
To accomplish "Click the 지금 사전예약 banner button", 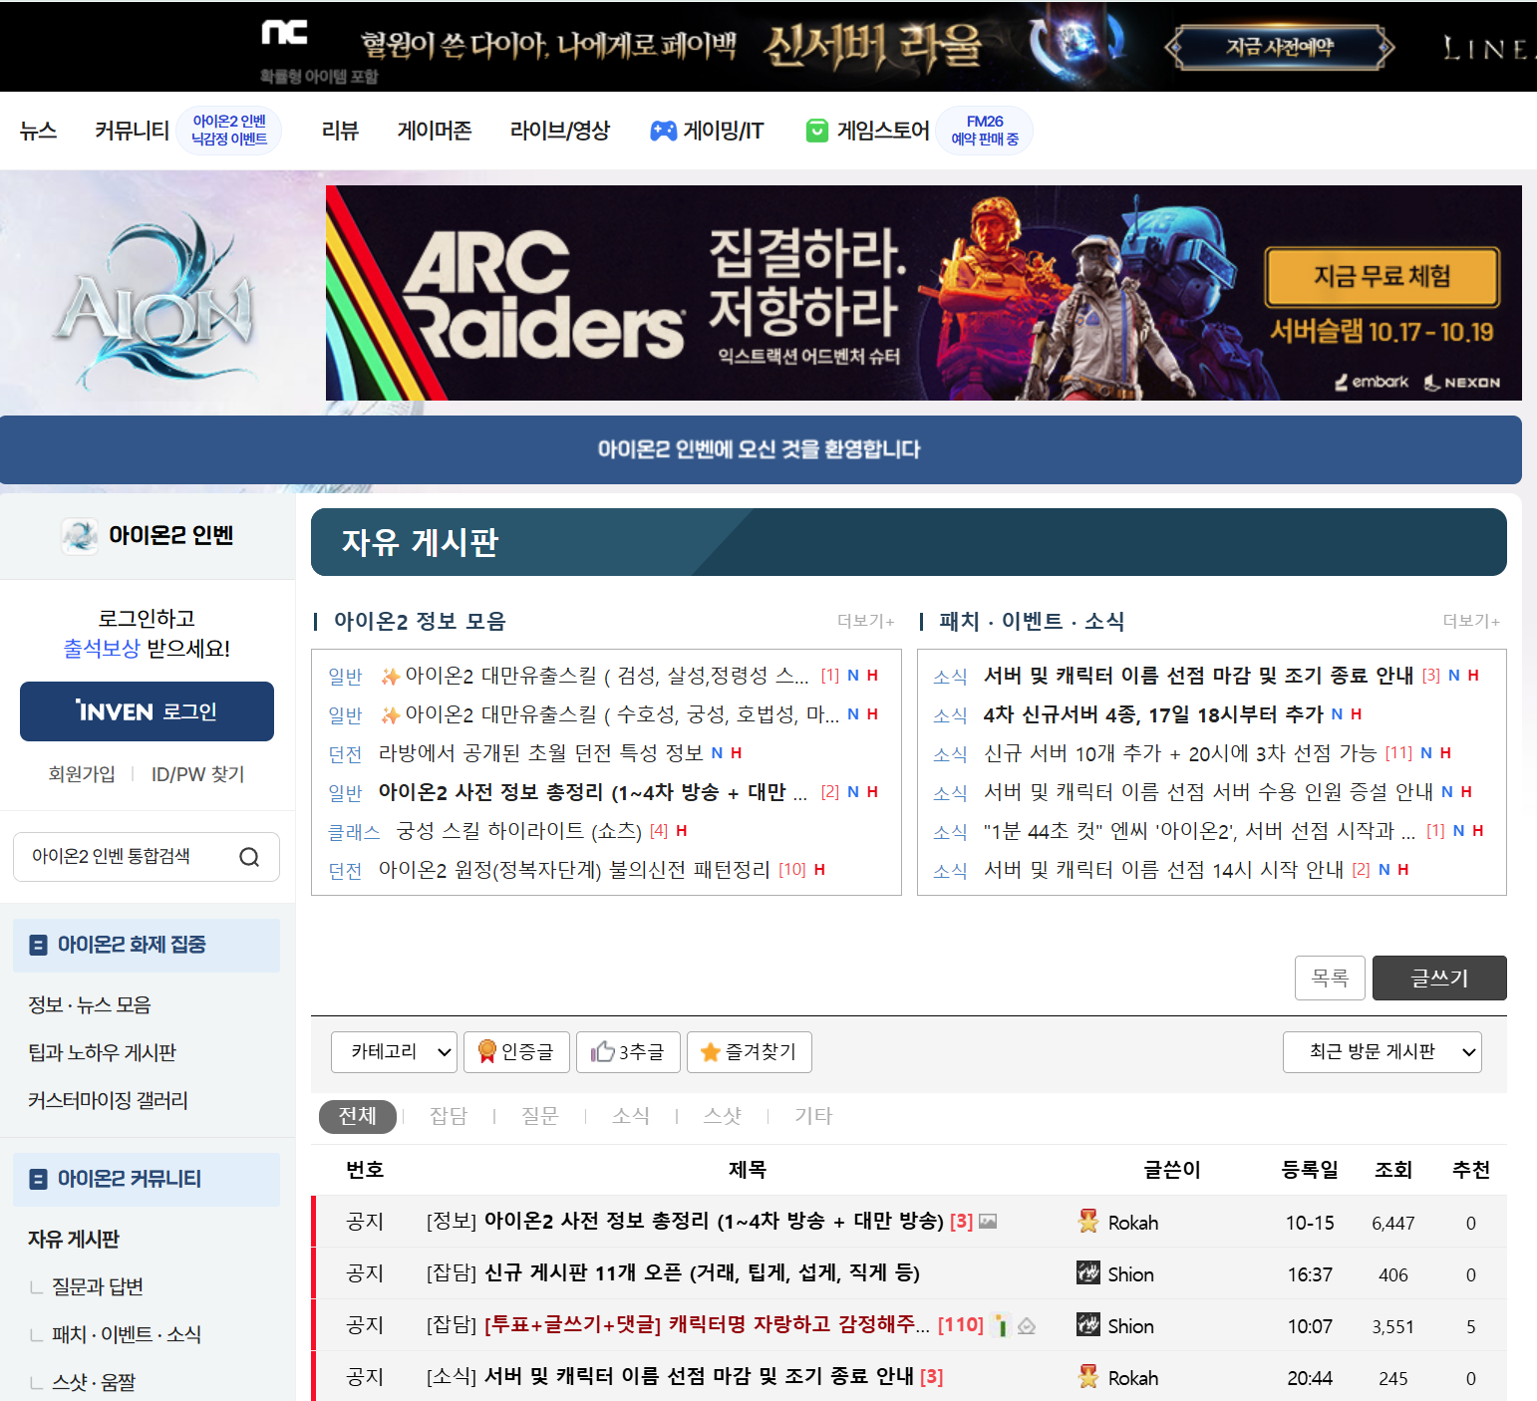I will [1280, 47].
